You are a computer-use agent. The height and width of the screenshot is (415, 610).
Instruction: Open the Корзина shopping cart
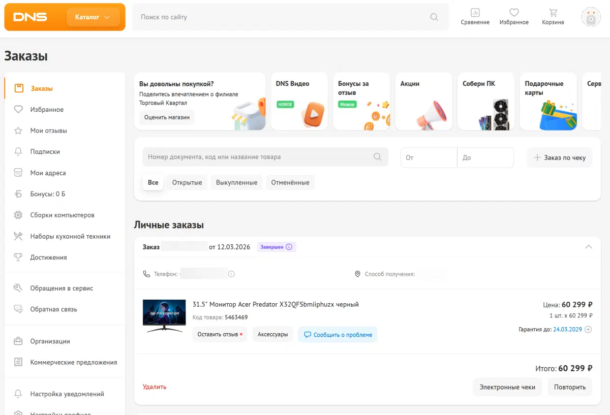pos(553,13)
